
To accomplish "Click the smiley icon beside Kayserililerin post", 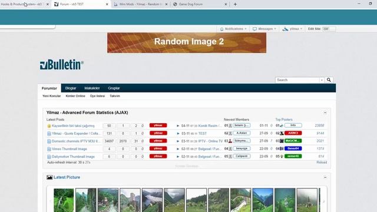I will [49, 125].
